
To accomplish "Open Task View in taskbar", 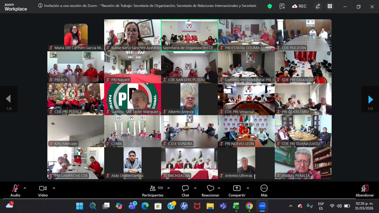I will [x=105, y=206].
